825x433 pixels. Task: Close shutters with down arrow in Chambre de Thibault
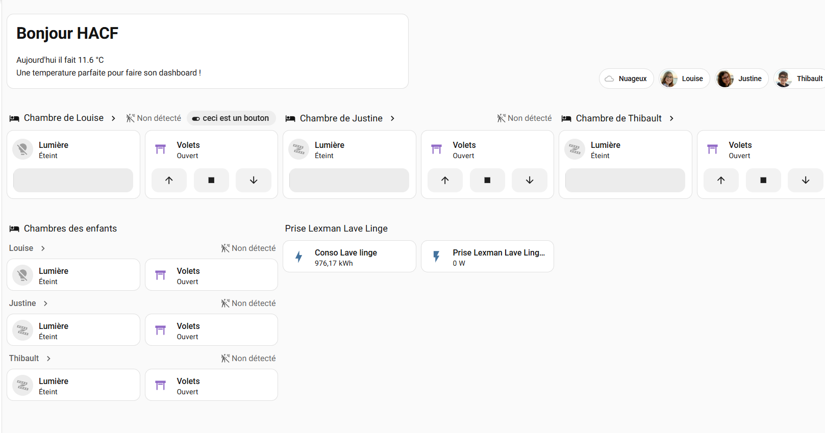click(805, 180)
